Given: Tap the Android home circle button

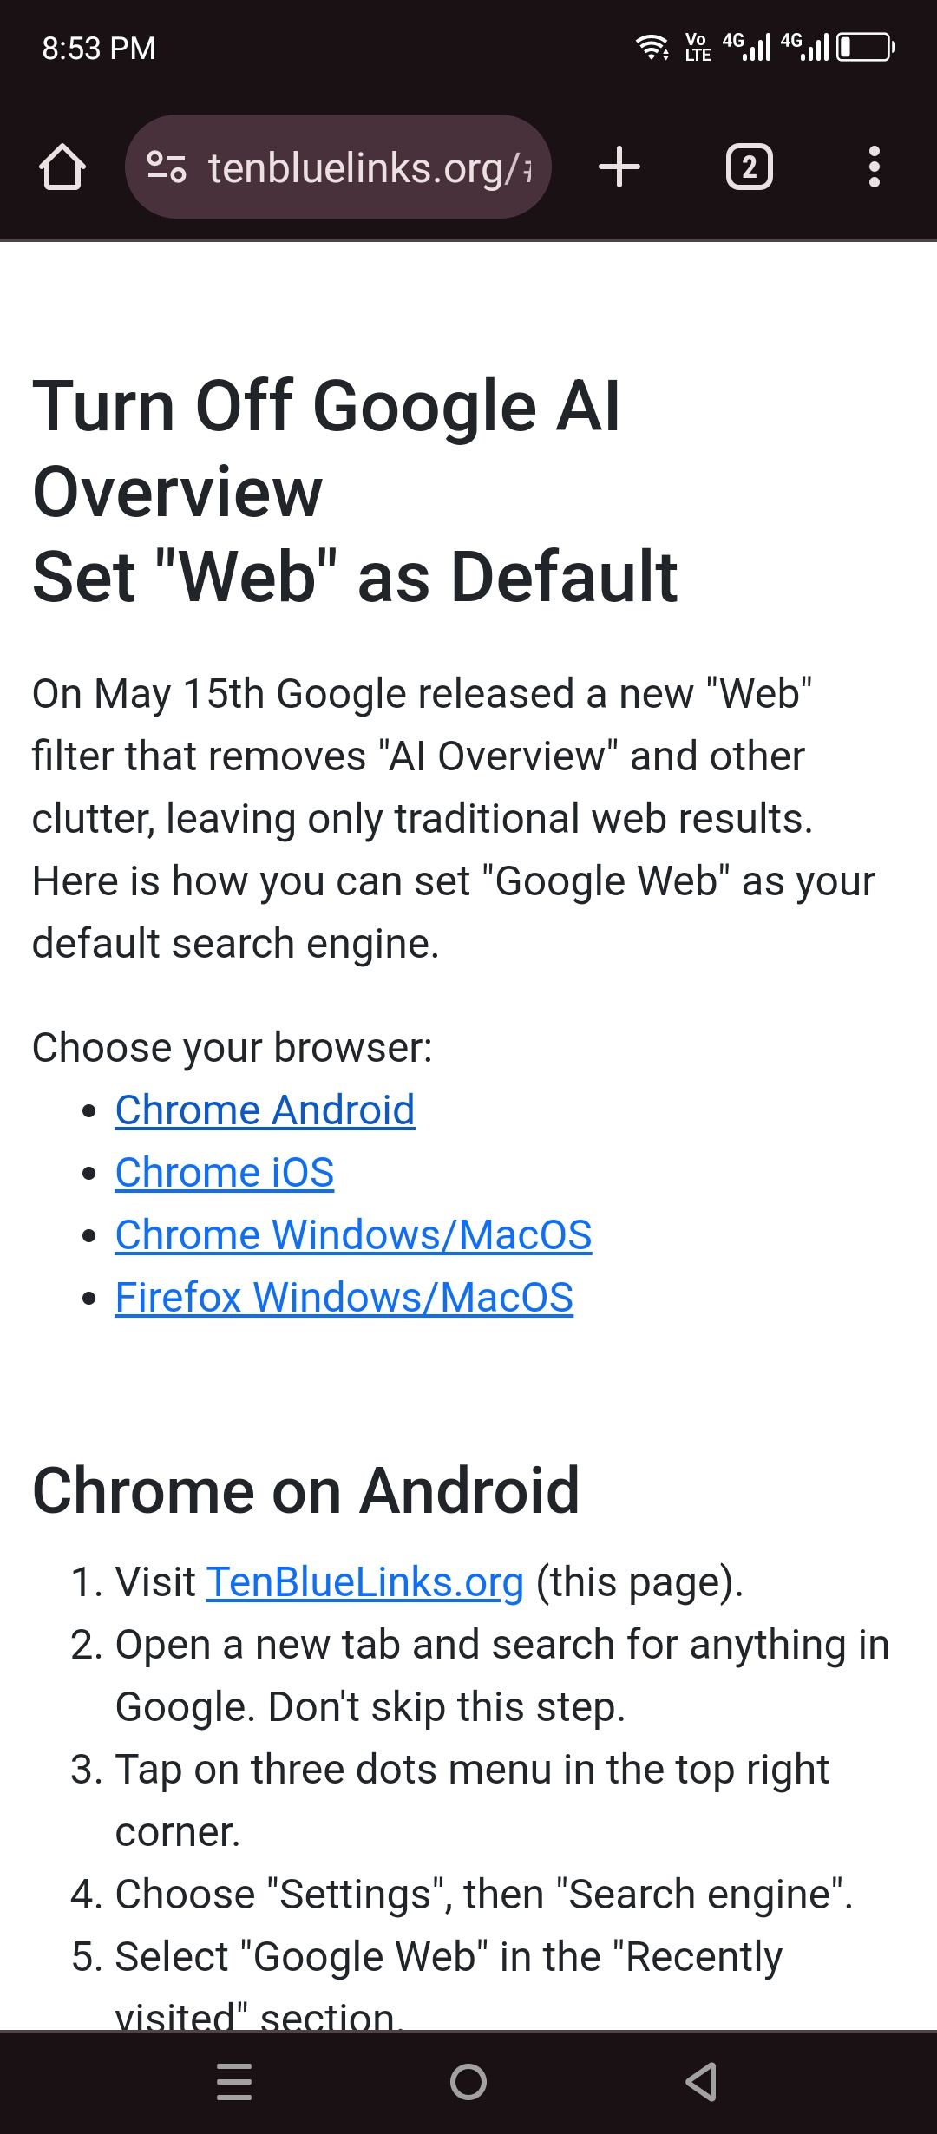Looking at the screenshot, I should tap(468, 2082).
